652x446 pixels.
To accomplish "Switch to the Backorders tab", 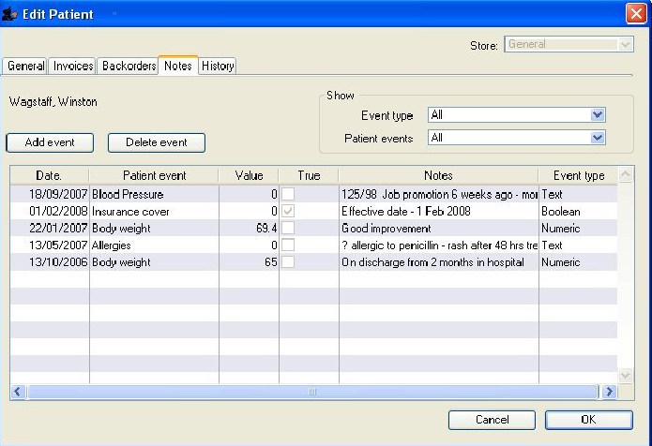I will [128, 66].
